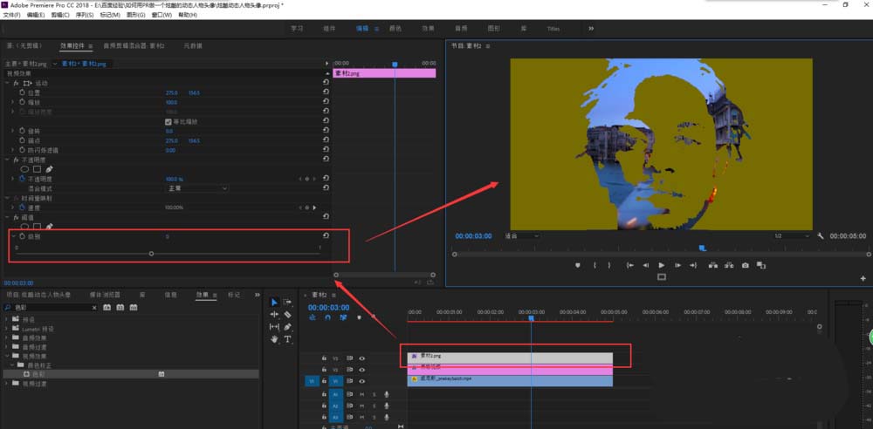Click the Add Marker button in Program Monitor
The image size is (873, 429).
pyautogui.click(x=578, y=265)
